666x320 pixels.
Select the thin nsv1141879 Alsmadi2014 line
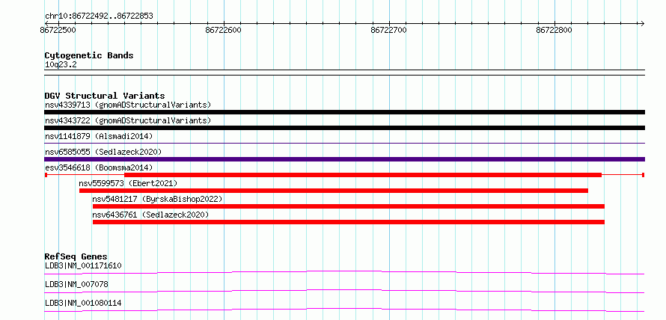pyautogui.click(x=344, y=144)
